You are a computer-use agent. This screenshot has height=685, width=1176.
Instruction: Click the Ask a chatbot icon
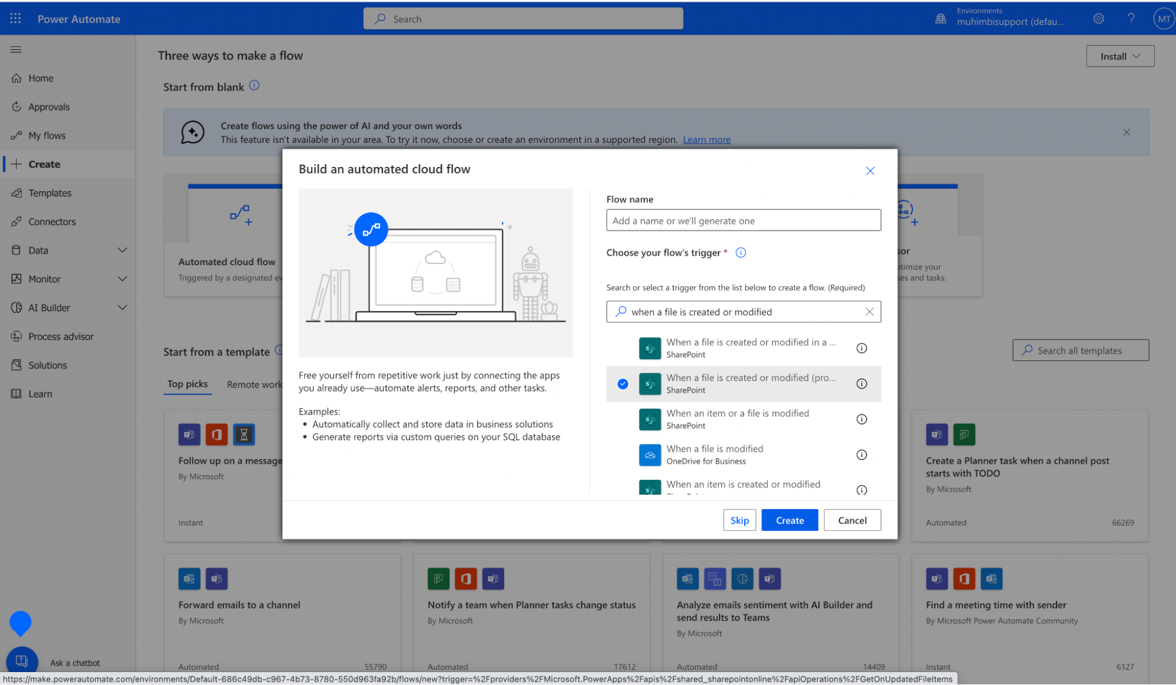[x=22, y=661]
